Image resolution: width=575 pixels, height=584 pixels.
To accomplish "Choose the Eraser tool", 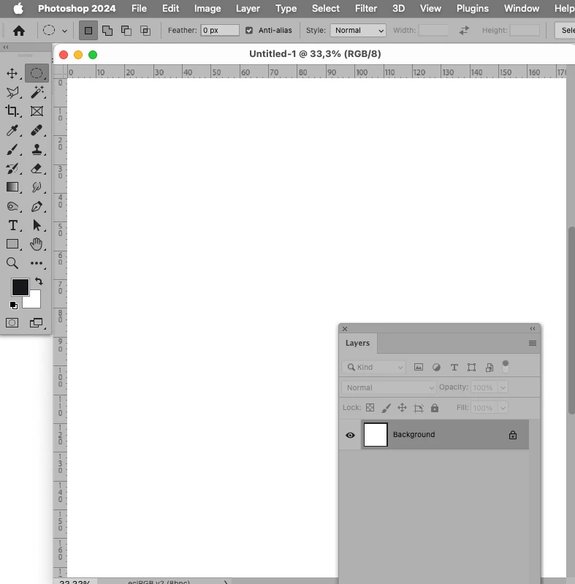I will [x=37, y=168].
